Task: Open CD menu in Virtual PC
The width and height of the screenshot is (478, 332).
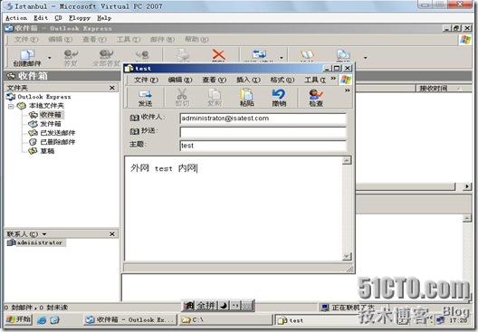Action: click(x=58, y=18)
